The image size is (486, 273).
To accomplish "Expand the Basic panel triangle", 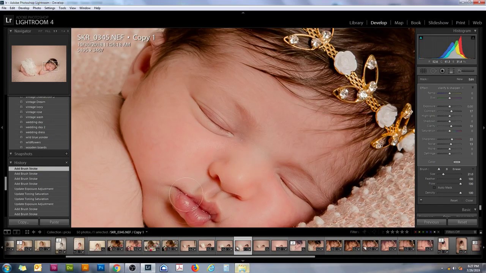I will click(475, 210).
